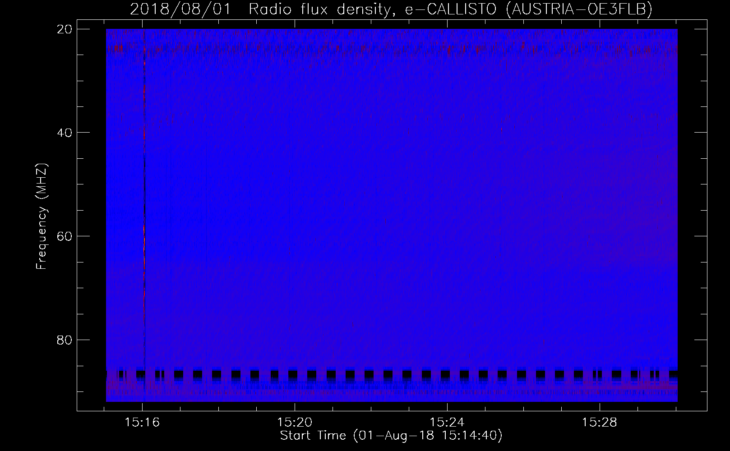Click the Start Time axis label
Viewport: 730px width, 451px height.
click(391, 436)
